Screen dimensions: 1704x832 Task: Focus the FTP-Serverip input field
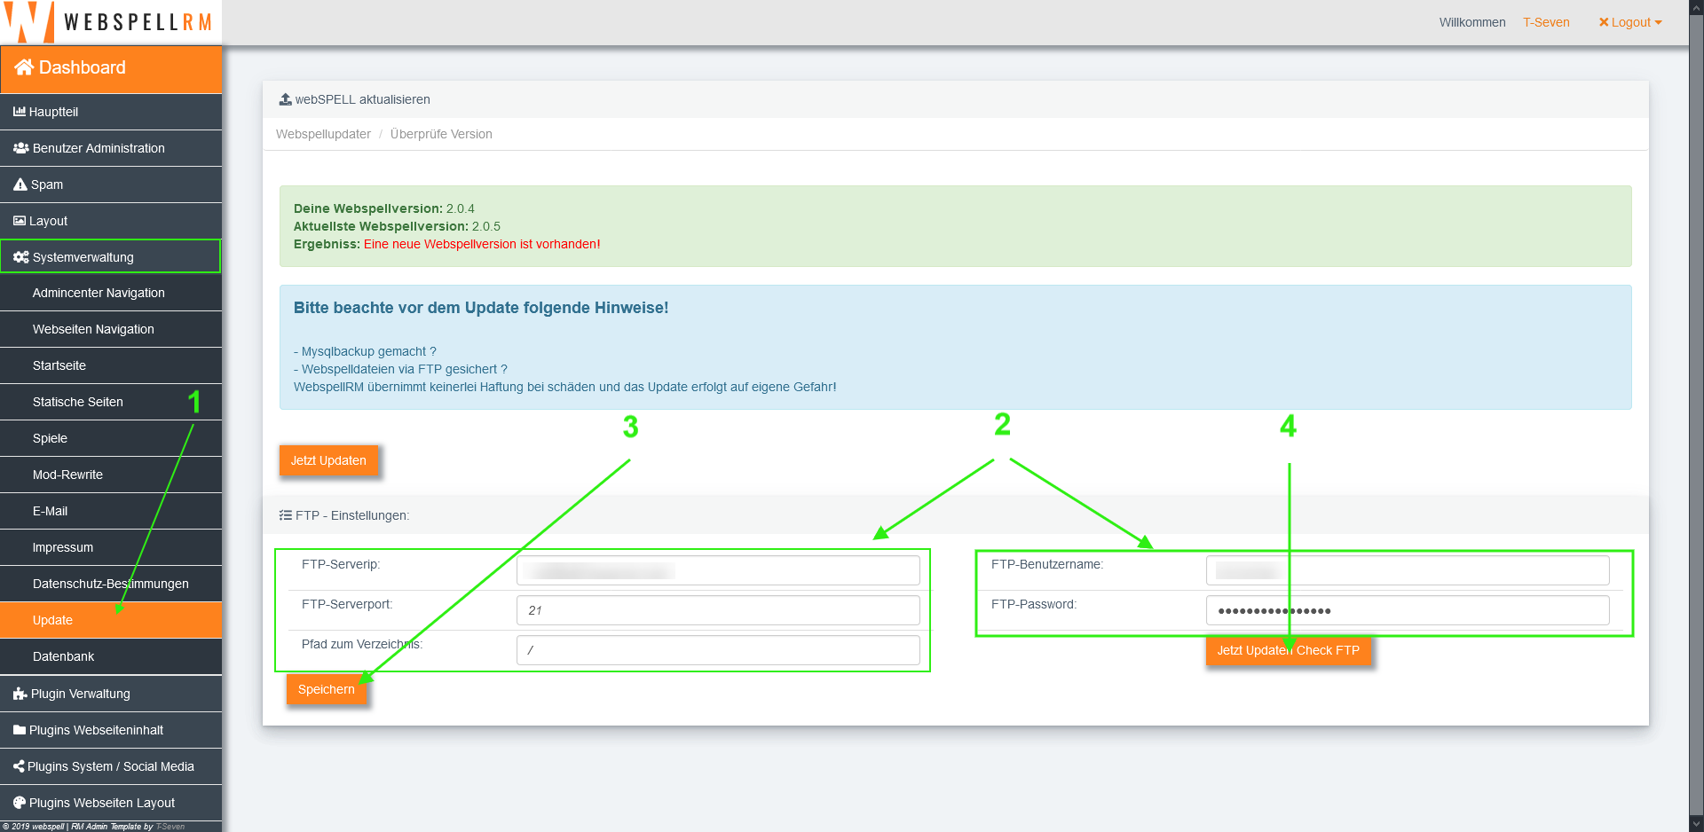pyautogui.click(x=718, y=570)
